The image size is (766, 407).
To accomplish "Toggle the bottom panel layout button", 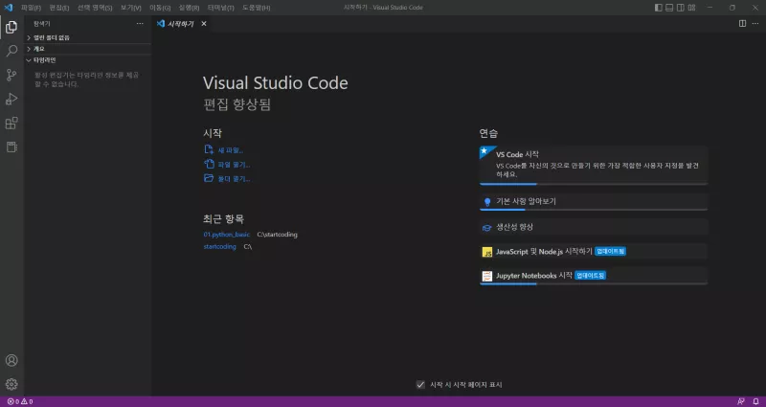I will [669, 8].
